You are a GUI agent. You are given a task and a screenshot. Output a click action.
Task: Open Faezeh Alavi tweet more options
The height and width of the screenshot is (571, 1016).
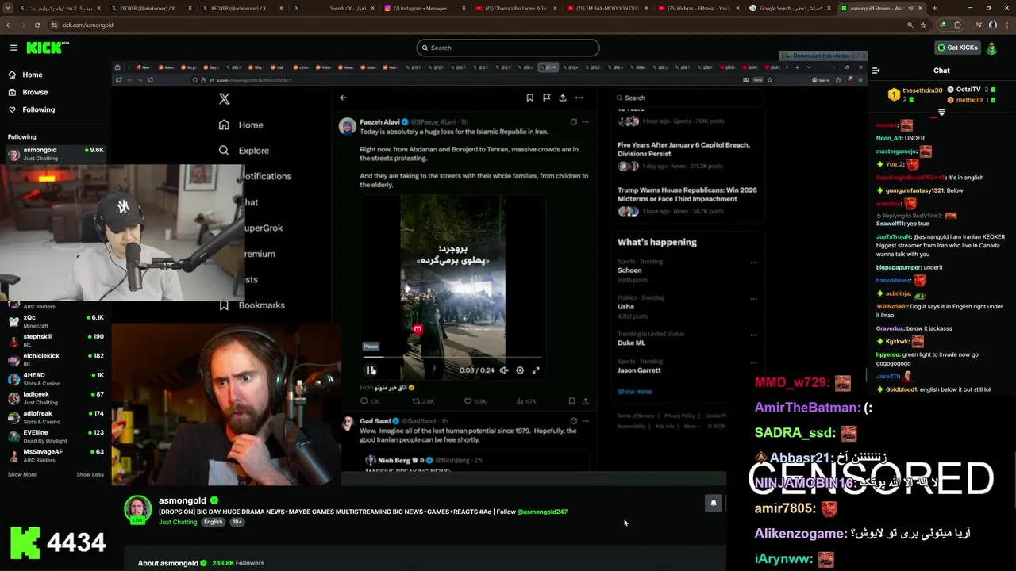click(x=586, y=122)
